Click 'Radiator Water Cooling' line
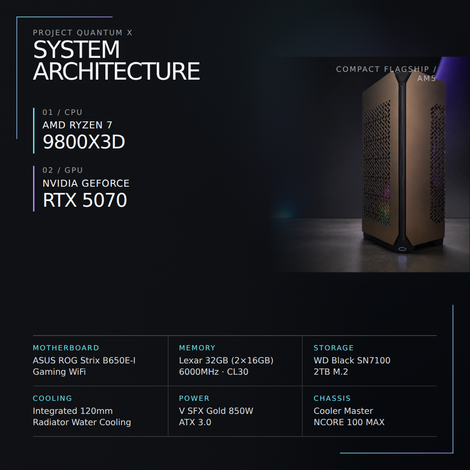This screenshot has height=470, width=470. (82, 422)
